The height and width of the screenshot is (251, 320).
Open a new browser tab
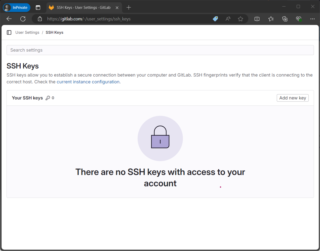pos(129,8)
